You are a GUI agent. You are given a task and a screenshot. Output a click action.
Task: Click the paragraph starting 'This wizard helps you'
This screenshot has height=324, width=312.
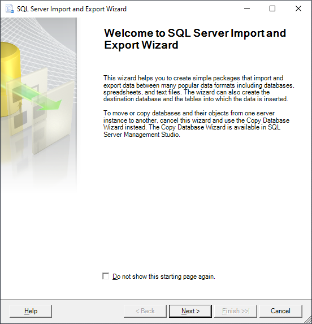coord(199,88)
